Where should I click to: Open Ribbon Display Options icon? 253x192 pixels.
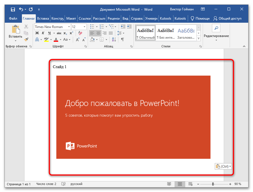tap(203, 9)
